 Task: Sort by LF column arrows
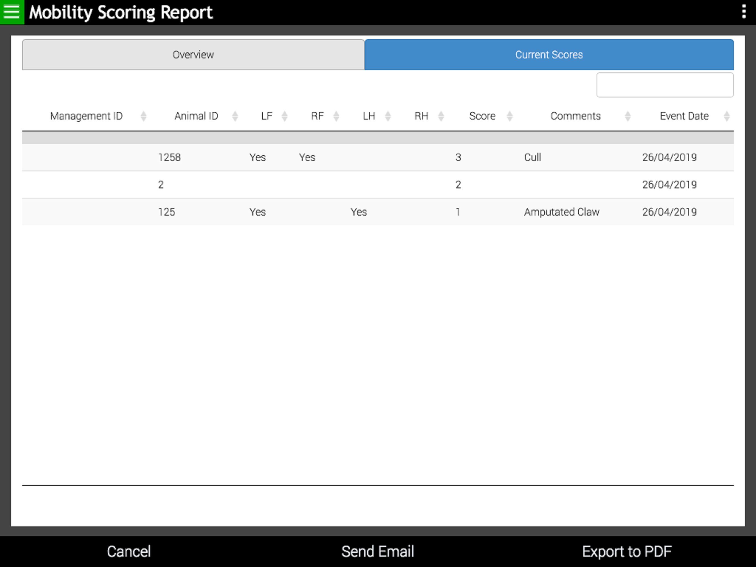(284, 116)
